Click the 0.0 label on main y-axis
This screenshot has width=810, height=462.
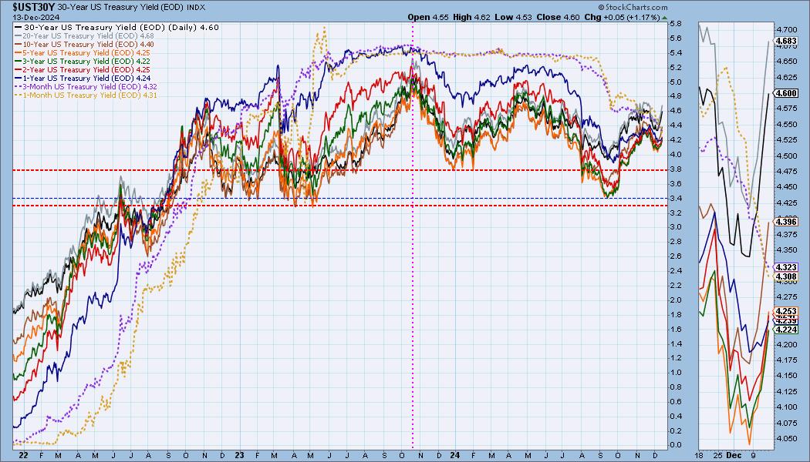pyautogui.click(x=675, y=446)
